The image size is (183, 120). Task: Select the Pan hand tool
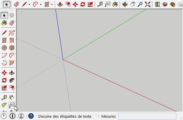(132, 4)
